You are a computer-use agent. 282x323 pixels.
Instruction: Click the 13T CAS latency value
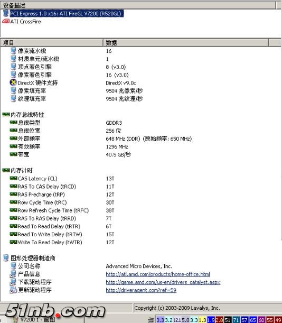click(x=110, y=178)
